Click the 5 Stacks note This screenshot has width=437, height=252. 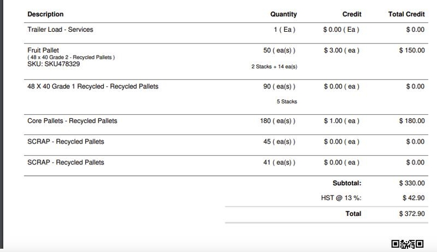(287, 102)
